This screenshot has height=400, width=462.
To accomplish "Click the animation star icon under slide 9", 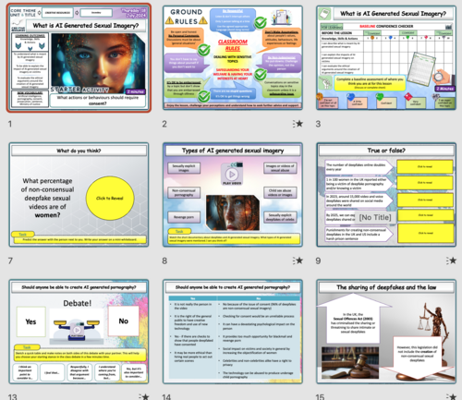I will tap(452, 261).
